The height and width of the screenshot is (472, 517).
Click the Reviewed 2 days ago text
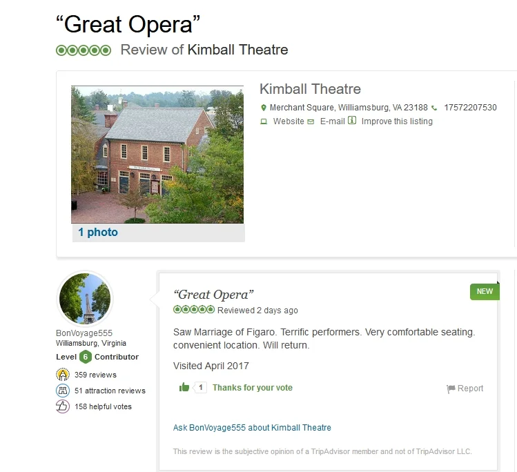[257, 310]
